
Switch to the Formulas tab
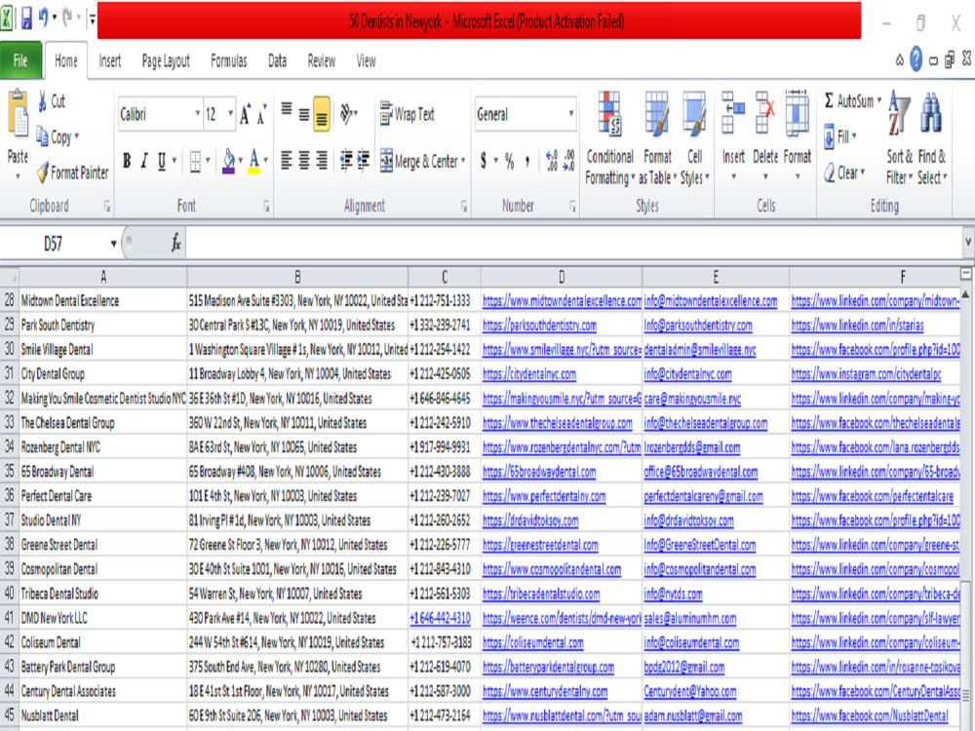tap(229, 60)
